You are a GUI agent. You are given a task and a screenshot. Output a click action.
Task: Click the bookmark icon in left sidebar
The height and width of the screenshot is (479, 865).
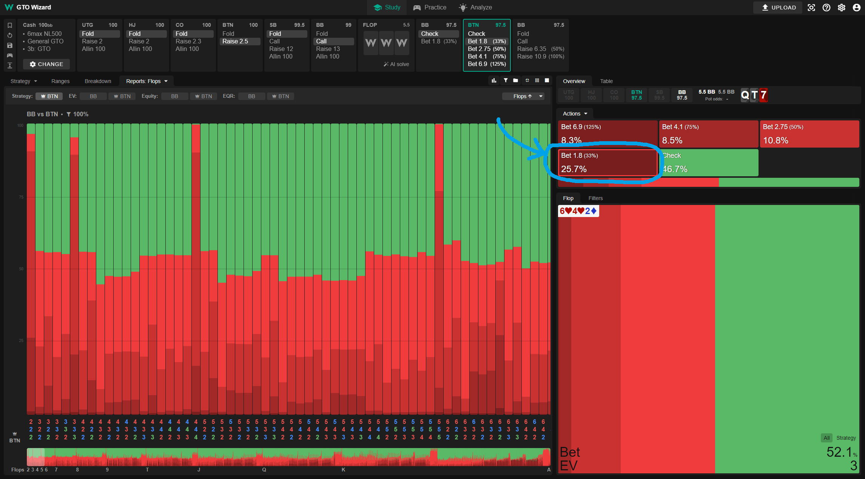coord(10,25)
